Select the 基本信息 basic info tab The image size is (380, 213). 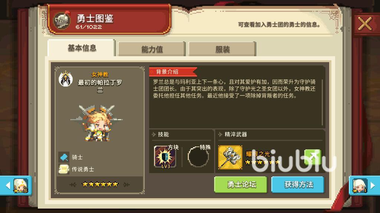coord(82,48)
